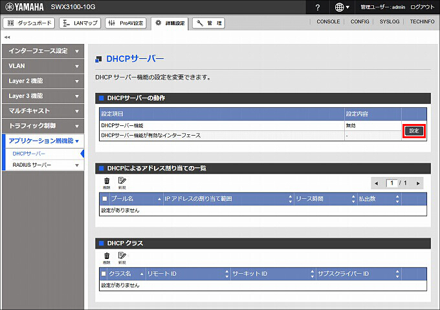Image resolution: width=440 pixels, height=310 pixels.
Task: Go to previous page arrow
Action: [x=377, y=183]
